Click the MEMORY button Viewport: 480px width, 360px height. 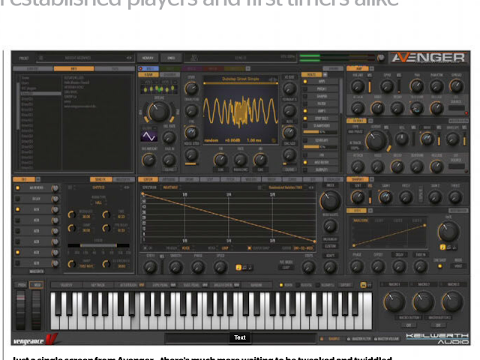(148, 58)
